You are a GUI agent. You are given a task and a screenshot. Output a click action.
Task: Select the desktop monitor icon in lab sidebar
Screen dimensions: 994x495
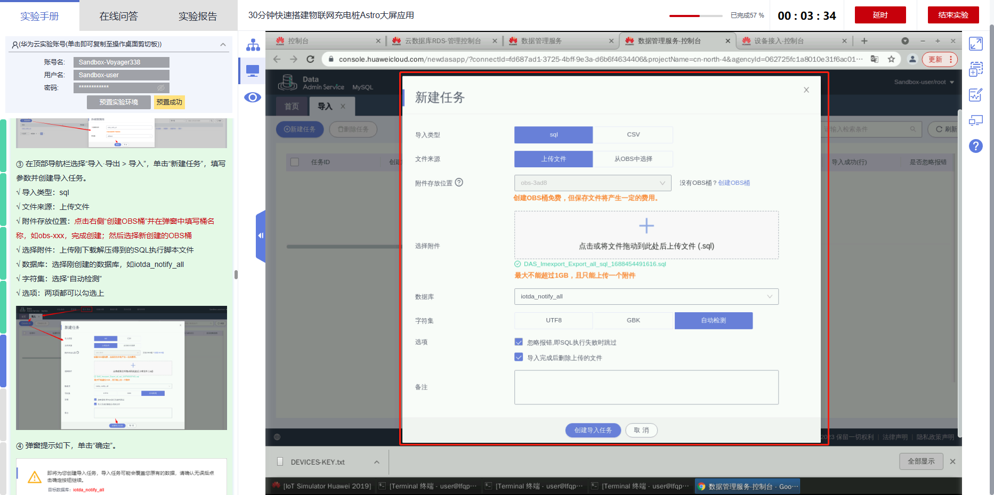[x=253, y=71]
